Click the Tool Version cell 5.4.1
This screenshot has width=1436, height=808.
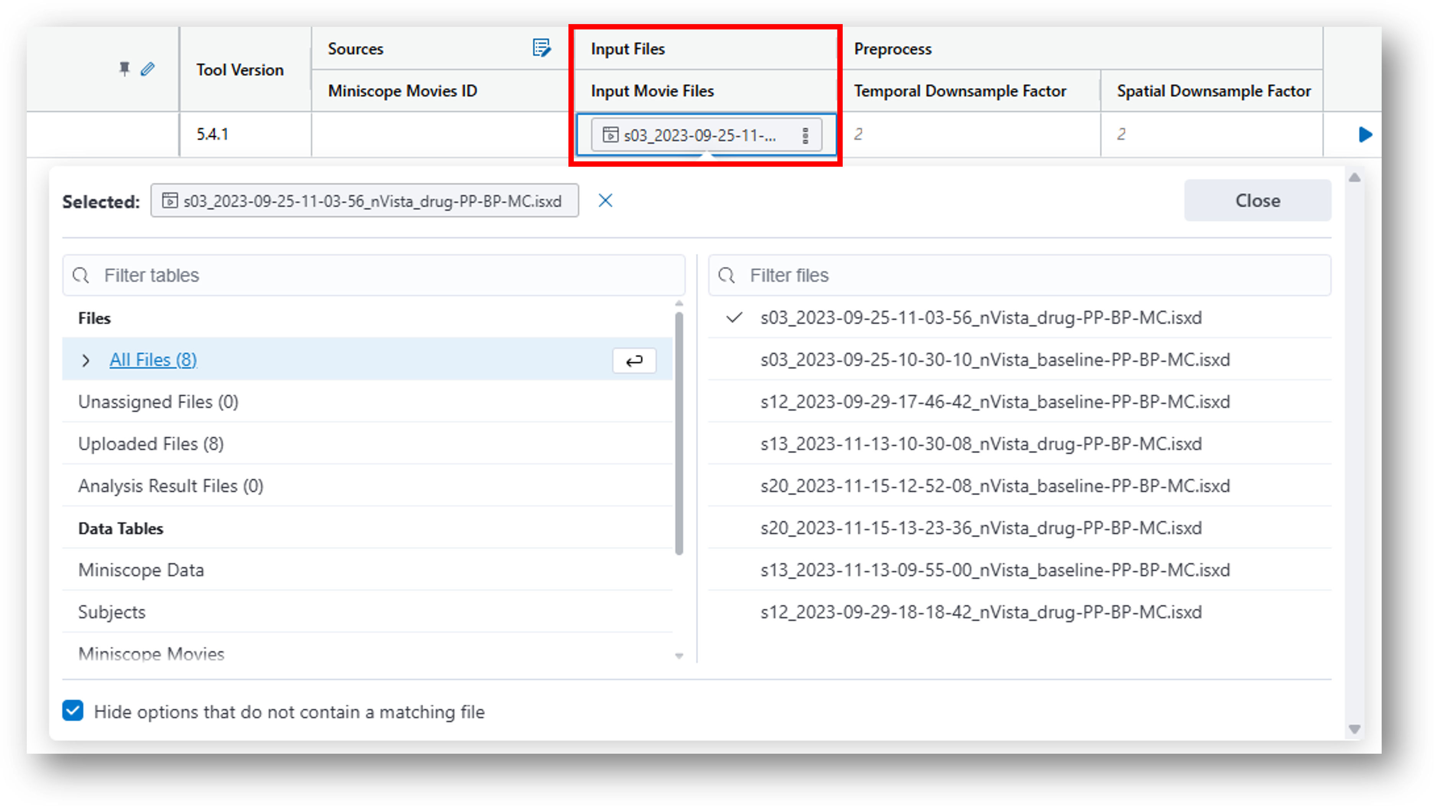pyautogui.click(x=245, y=134)
